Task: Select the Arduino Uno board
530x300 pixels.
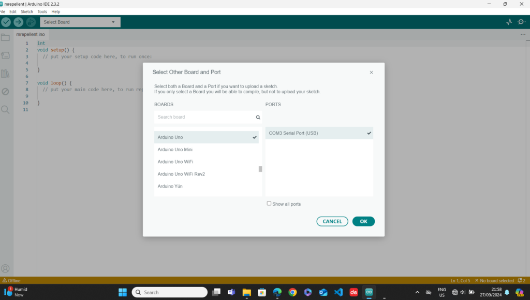Action: click(206, 137)
